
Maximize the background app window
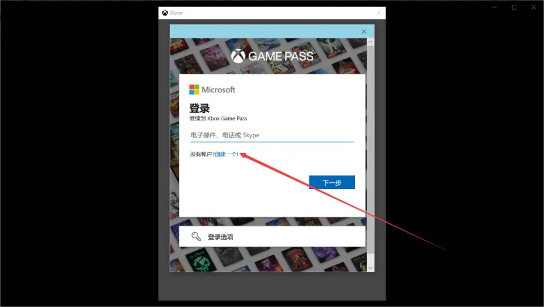[514, 7]
